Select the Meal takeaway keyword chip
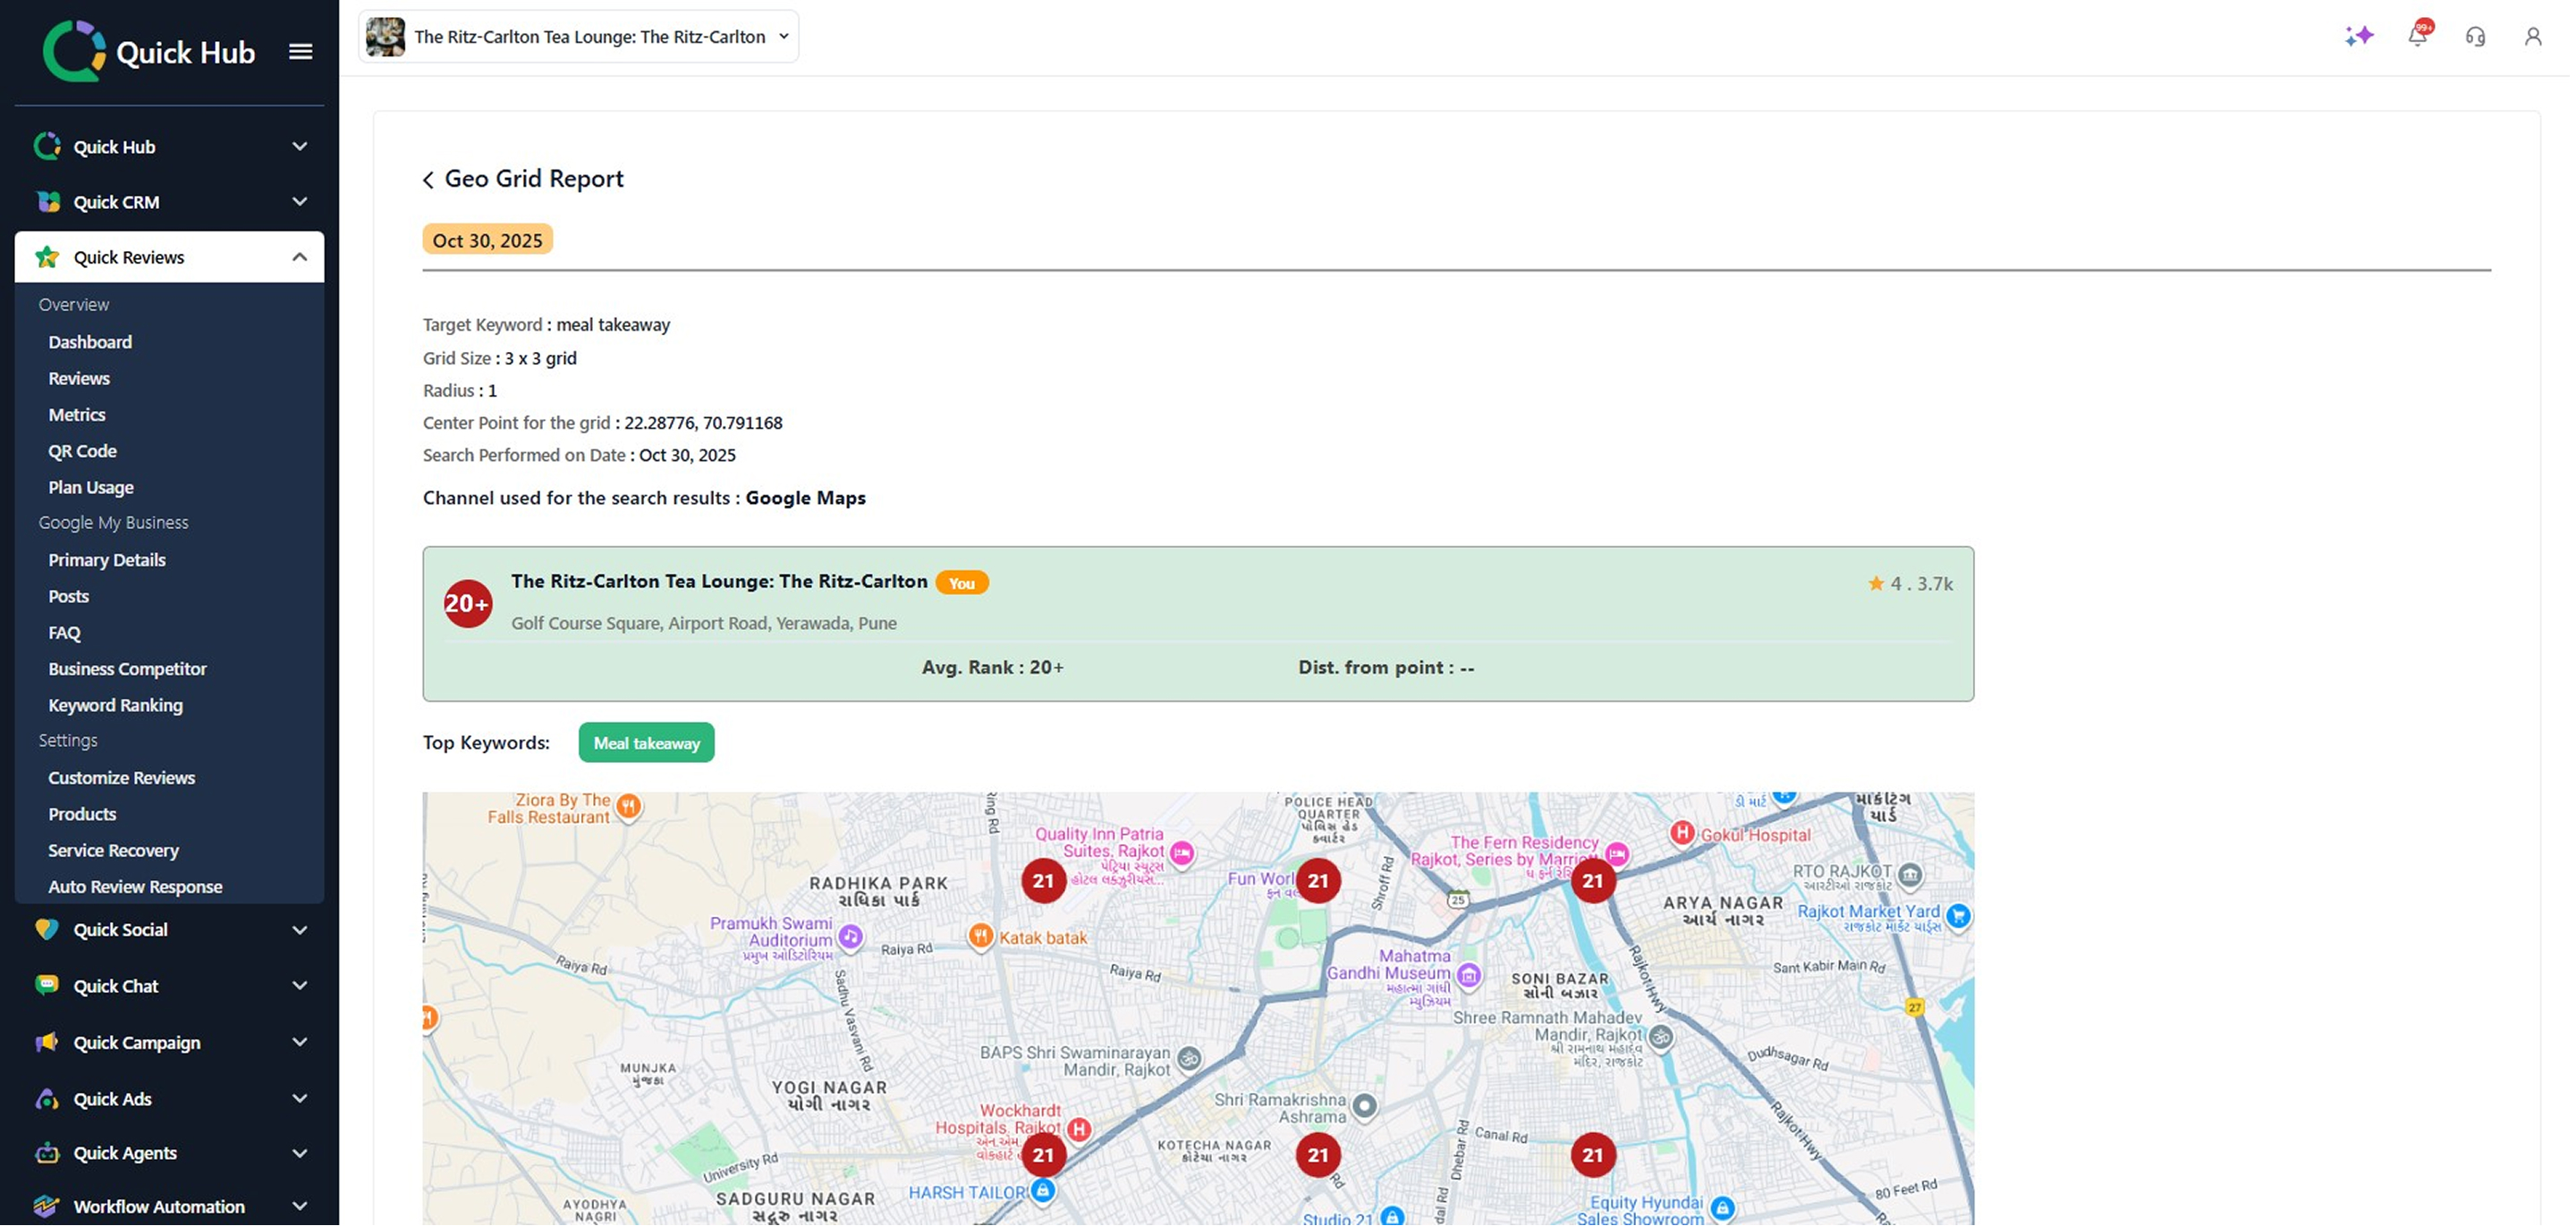2576x1226 pixels. tap(646, 743)
